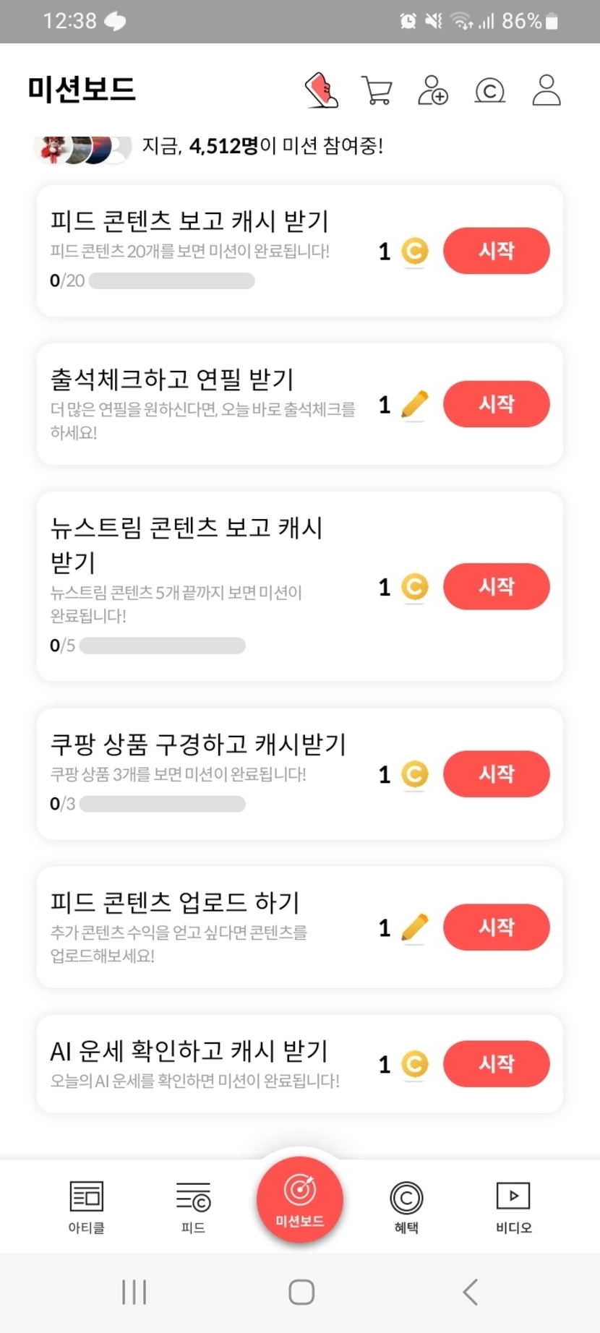Switch to the 아티클 tab
600x1333 pixels.
pos(86,1206)
